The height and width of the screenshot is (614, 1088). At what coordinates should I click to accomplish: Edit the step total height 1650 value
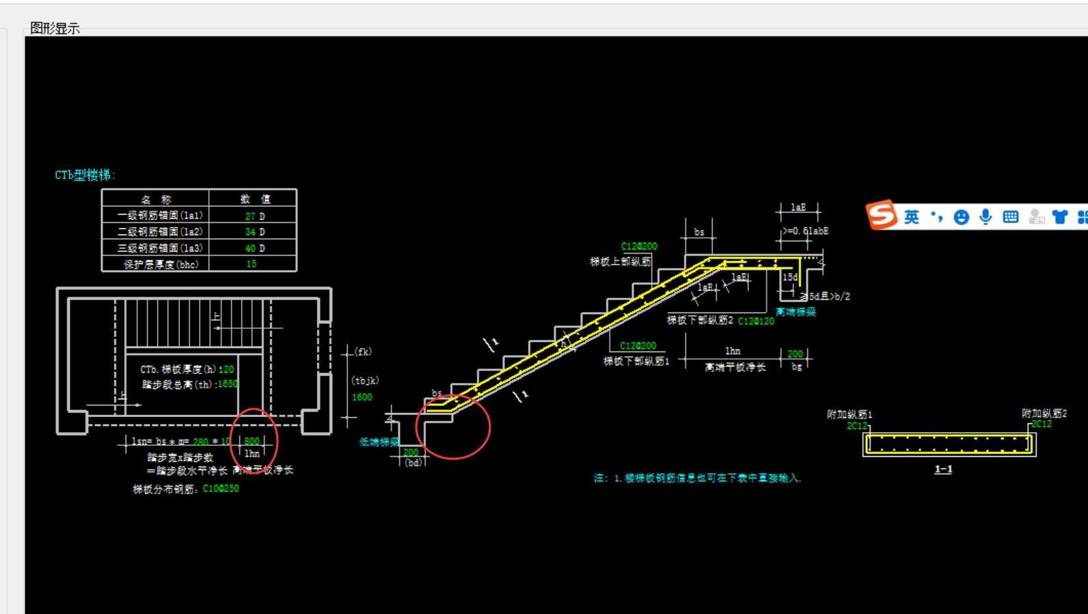228,384
